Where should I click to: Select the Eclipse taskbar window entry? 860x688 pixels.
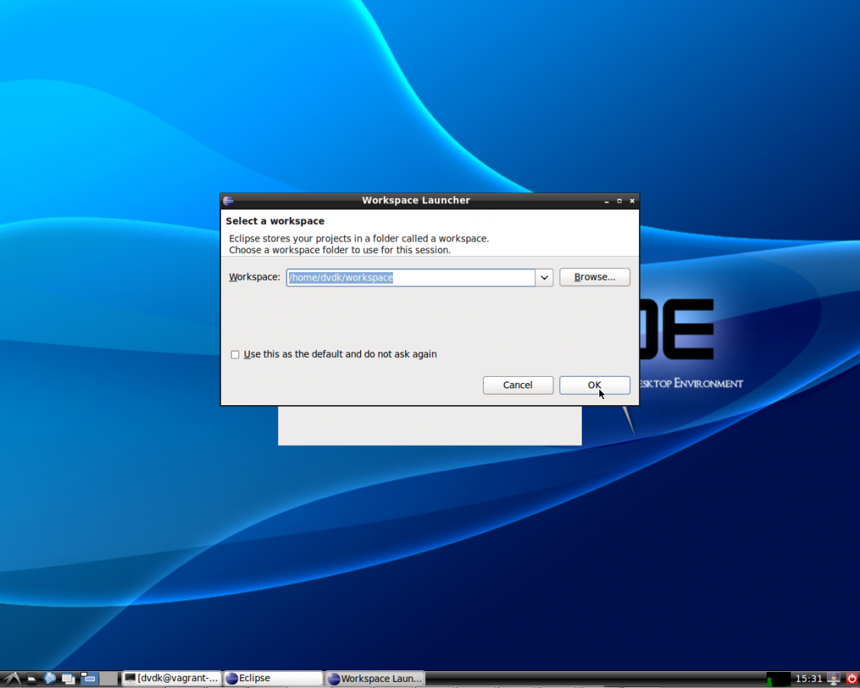pos(273,678)
